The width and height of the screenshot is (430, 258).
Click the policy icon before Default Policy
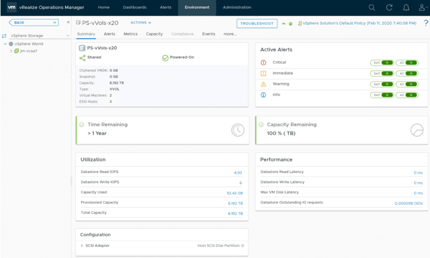[x=300, y=23]
